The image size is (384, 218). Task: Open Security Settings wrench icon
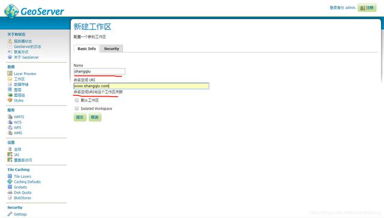(x=10, y=214)
